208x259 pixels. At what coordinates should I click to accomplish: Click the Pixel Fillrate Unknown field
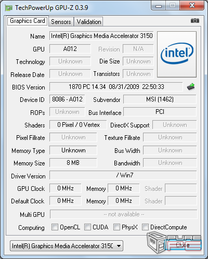point(73,137)
